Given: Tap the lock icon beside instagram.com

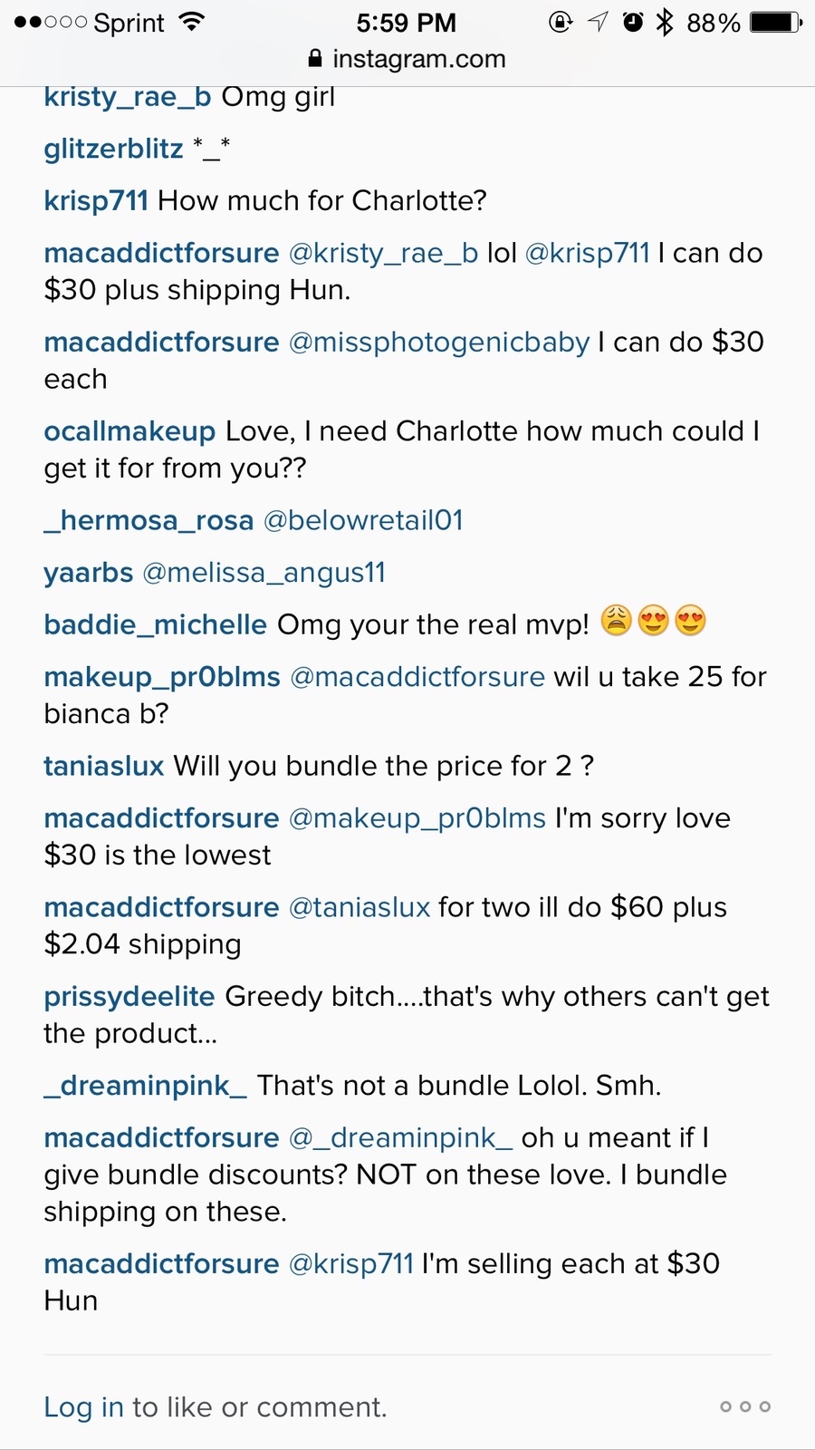Looking at the screenshot, I should click(315, 59).
